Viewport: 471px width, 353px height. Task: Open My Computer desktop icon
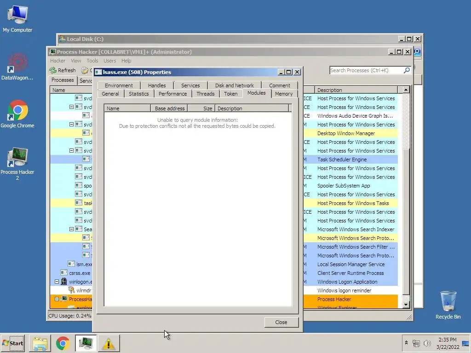pyautogui.click(x=17, y=18)
